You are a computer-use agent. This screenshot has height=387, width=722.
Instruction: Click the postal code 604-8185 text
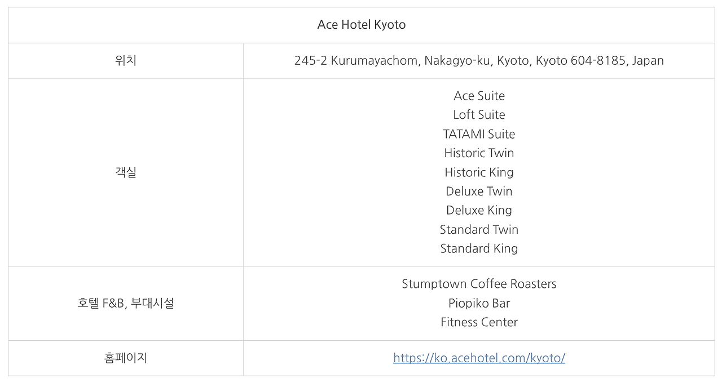[598, 60]
